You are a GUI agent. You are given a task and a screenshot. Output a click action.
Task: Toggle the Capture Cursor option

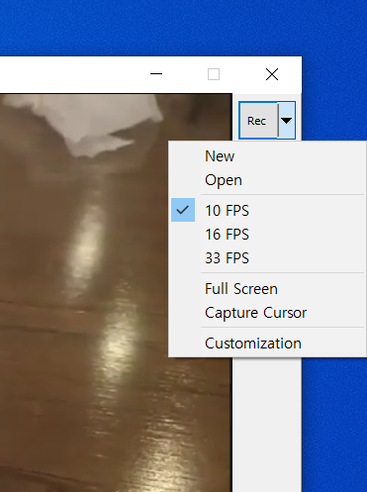267,313
